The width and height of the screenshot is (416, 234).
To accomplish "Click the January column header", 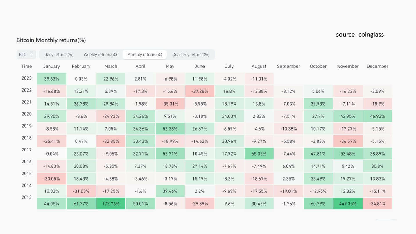I will pyautogui.click(x=51, y=66).
